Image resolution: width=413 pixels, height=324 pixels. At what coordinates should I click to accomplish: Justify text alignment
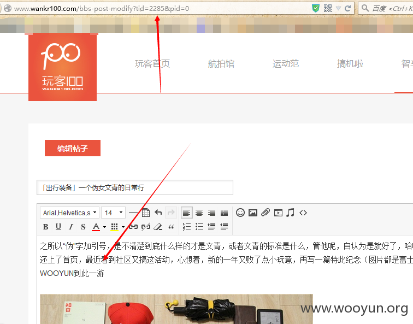point(224,213)
